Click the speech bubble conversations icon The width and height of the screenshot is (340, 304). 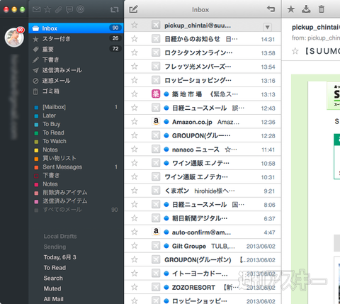[69, 10]
